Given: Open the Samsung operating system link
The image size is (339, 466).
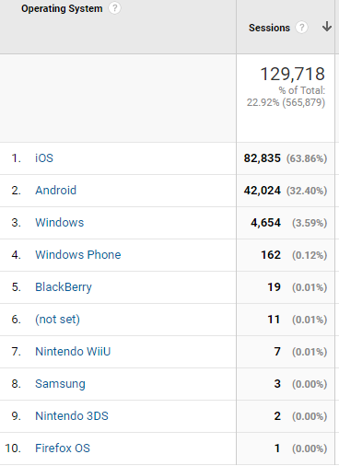Looking at the screenshot, I should pyautogui.click(x=60, y=384).
